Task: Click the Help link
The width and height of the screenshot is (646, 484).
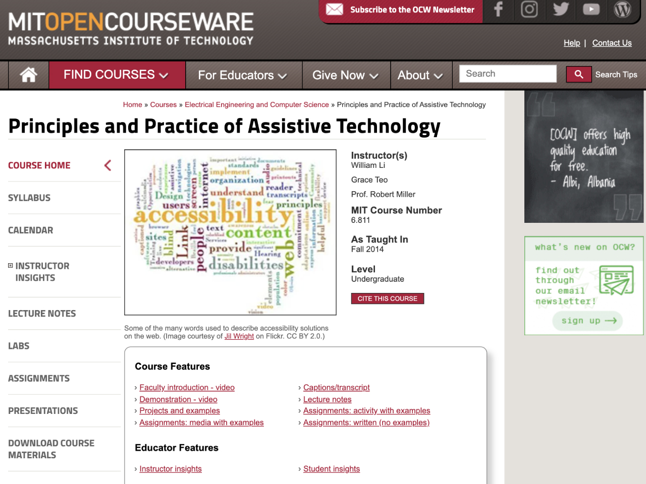Action: (572, 43)
